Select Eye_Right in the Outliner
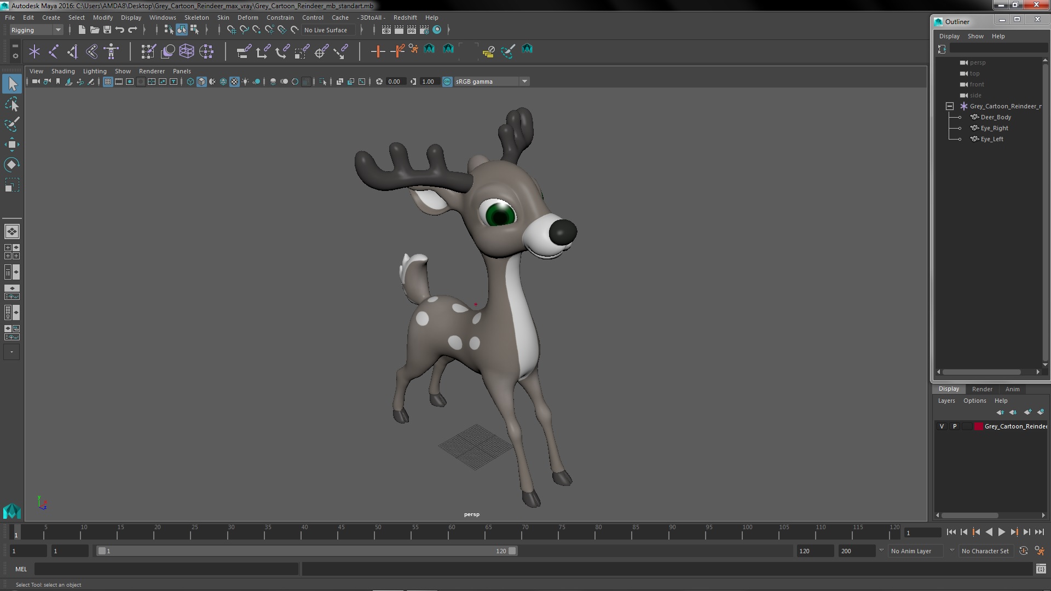The width and height of the screenshot is (1051, 591). [x=994, y=128]
